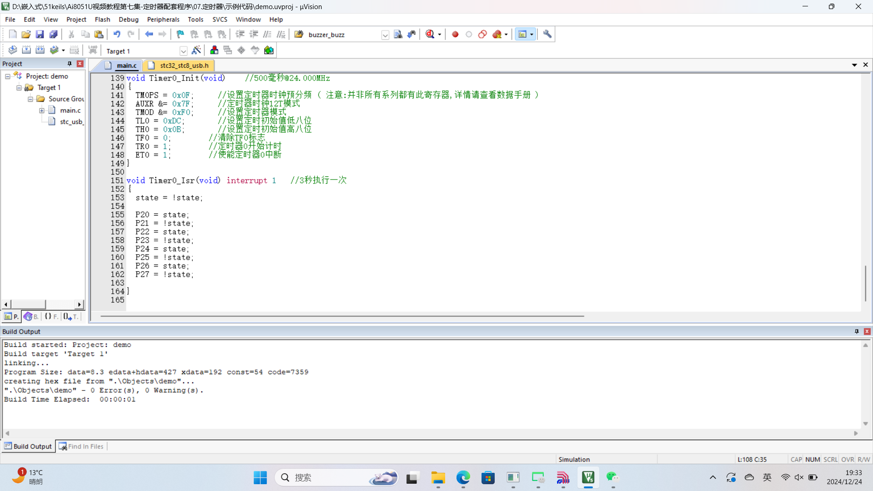Open Windows Start menu
The height and width of the screenshot is (491, 873).
(x=260, y=477)
